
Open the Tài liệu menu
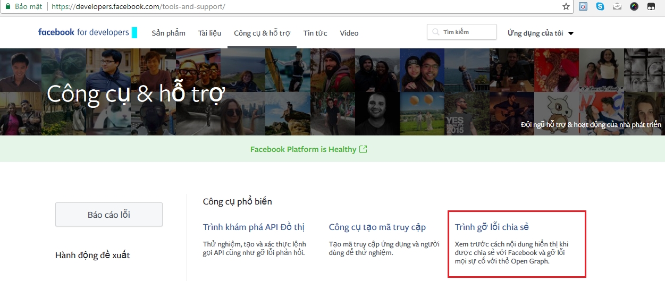pyautogui.click(x=209, y=33)
